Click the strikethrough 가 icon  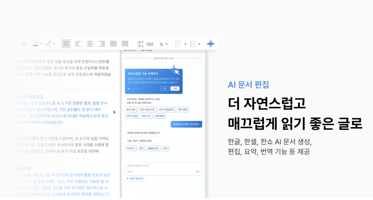click(24, 44)
